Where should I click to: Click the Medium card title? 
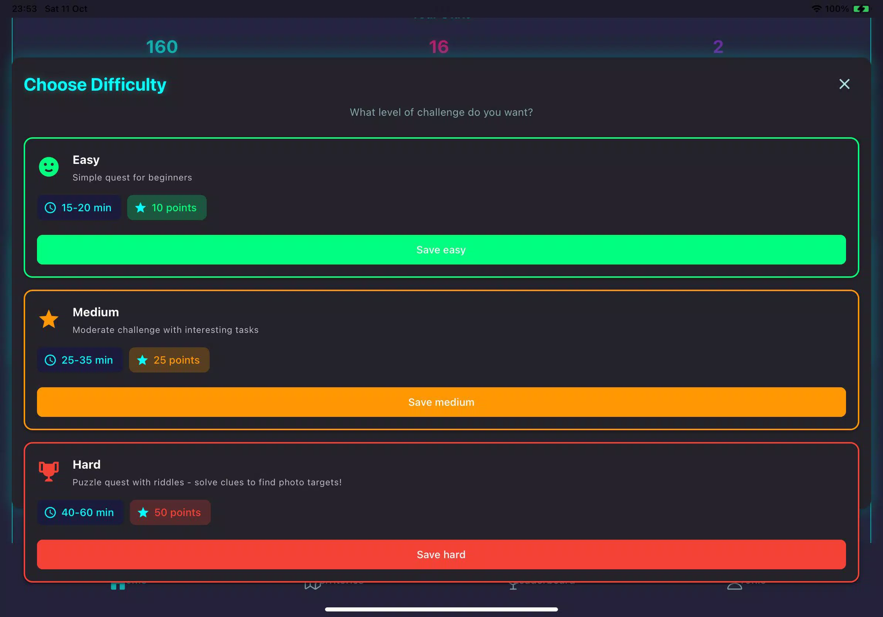(x=96, y=312)
